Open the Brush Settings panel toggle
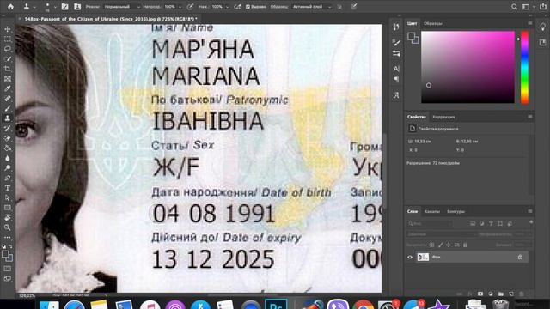 point(64,7)
